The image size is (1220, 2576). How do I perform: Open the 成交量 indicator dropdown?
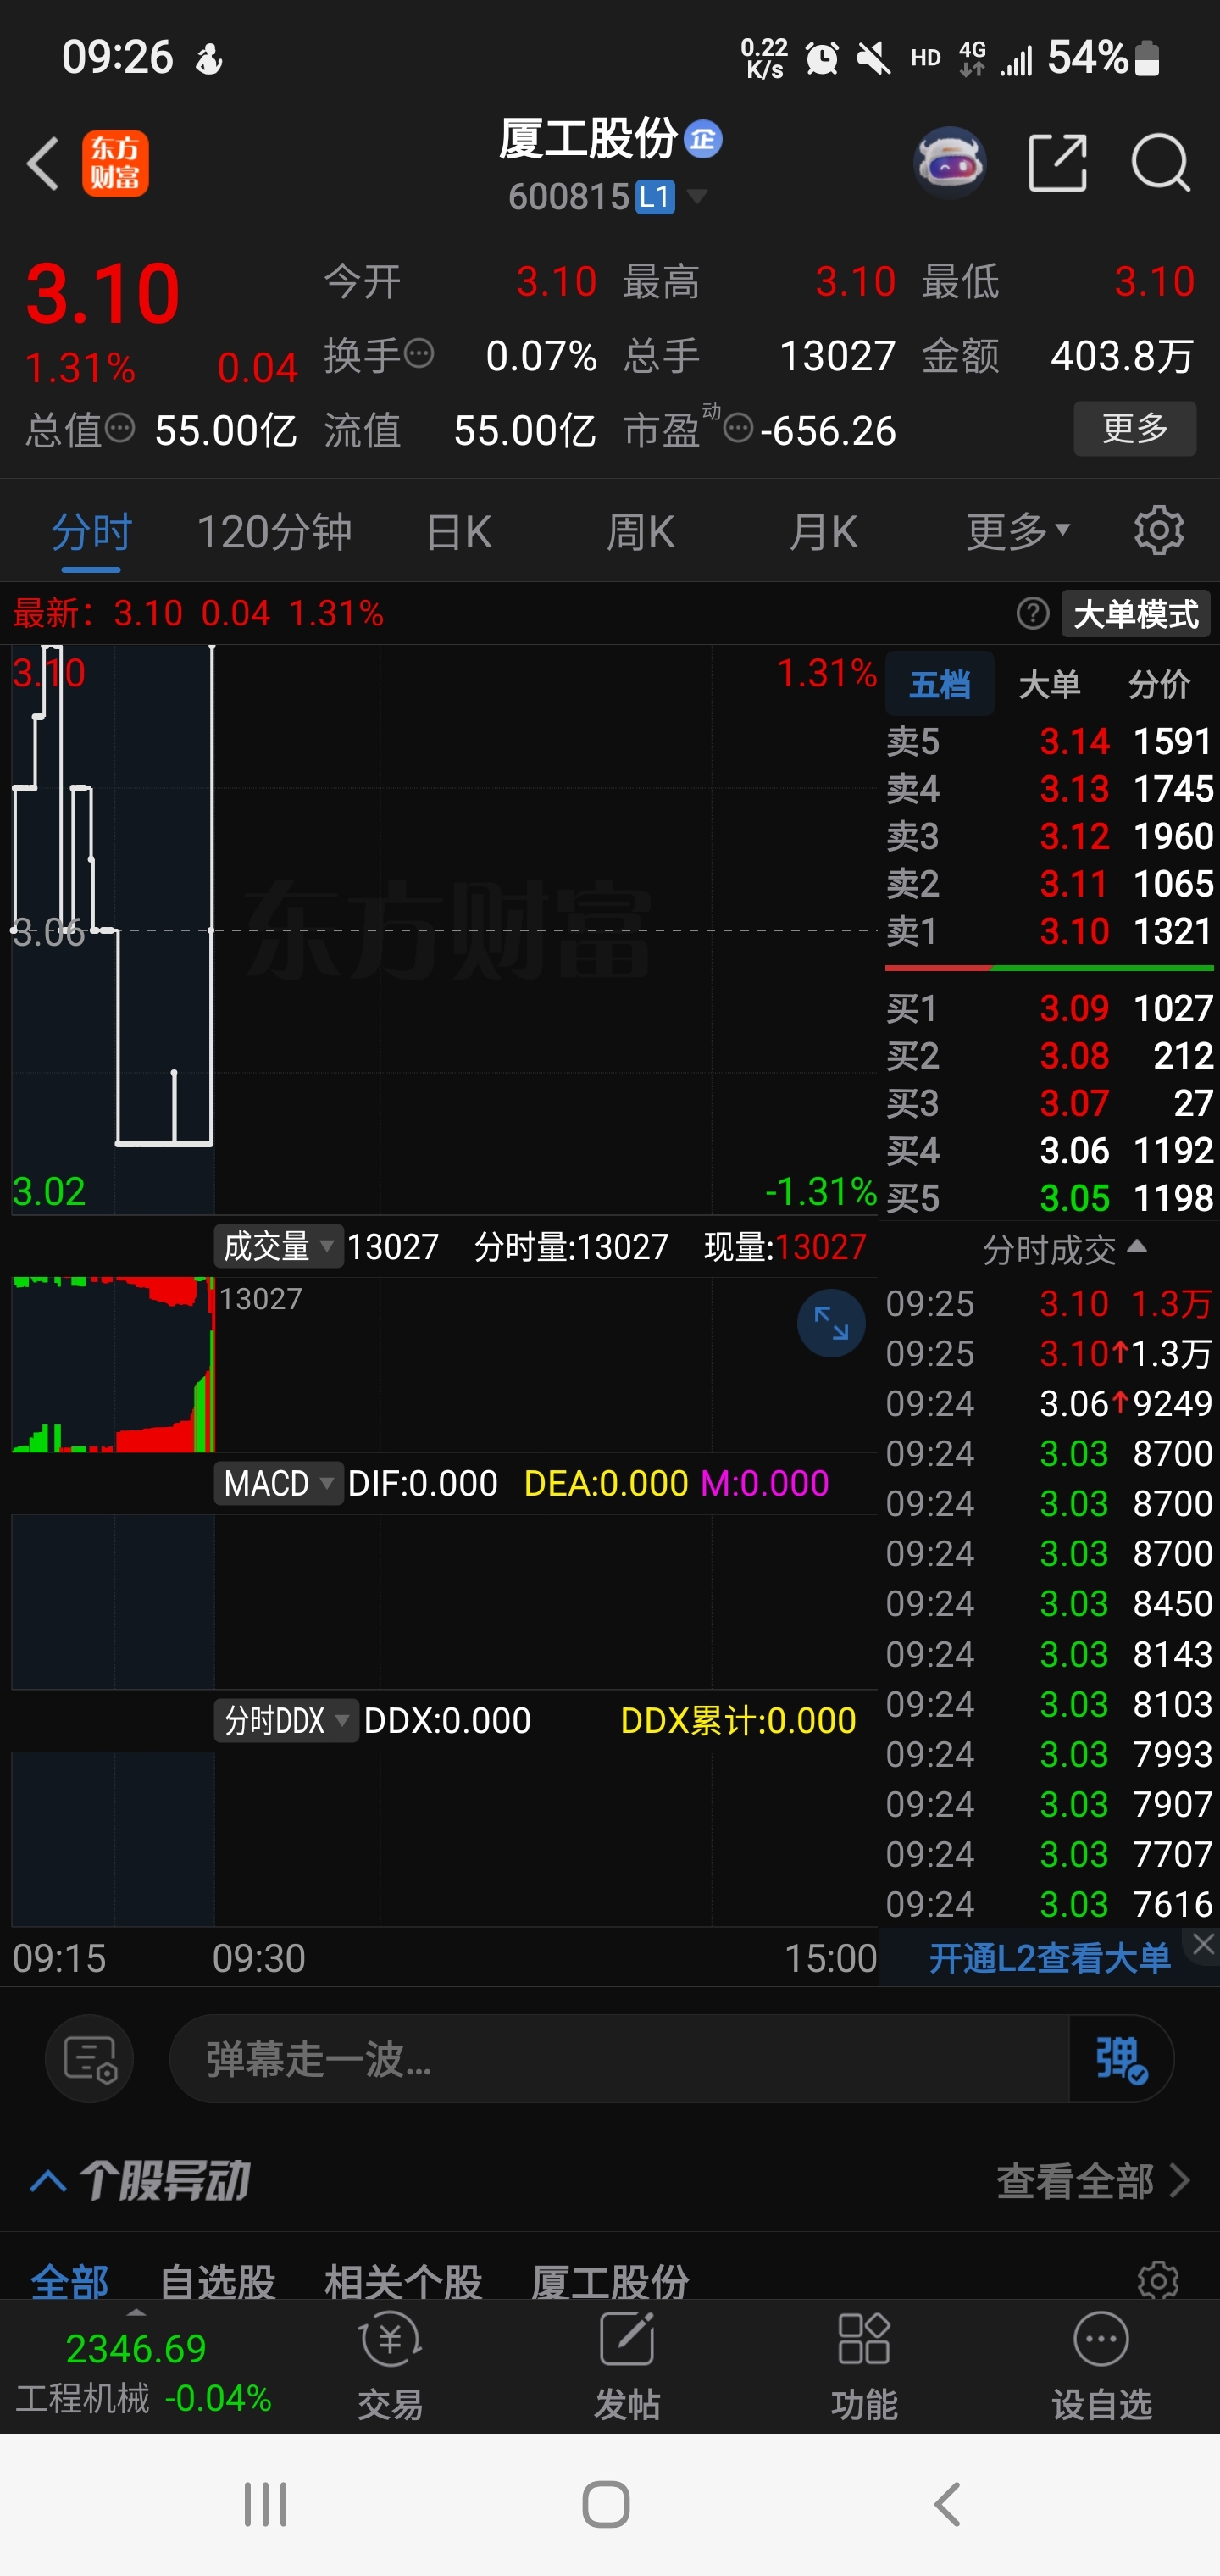coord(279,1246)
